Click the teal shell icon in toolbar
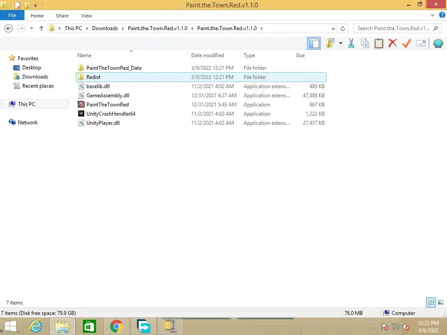Viewport: 447px width, 335px height. coord(438,43)
